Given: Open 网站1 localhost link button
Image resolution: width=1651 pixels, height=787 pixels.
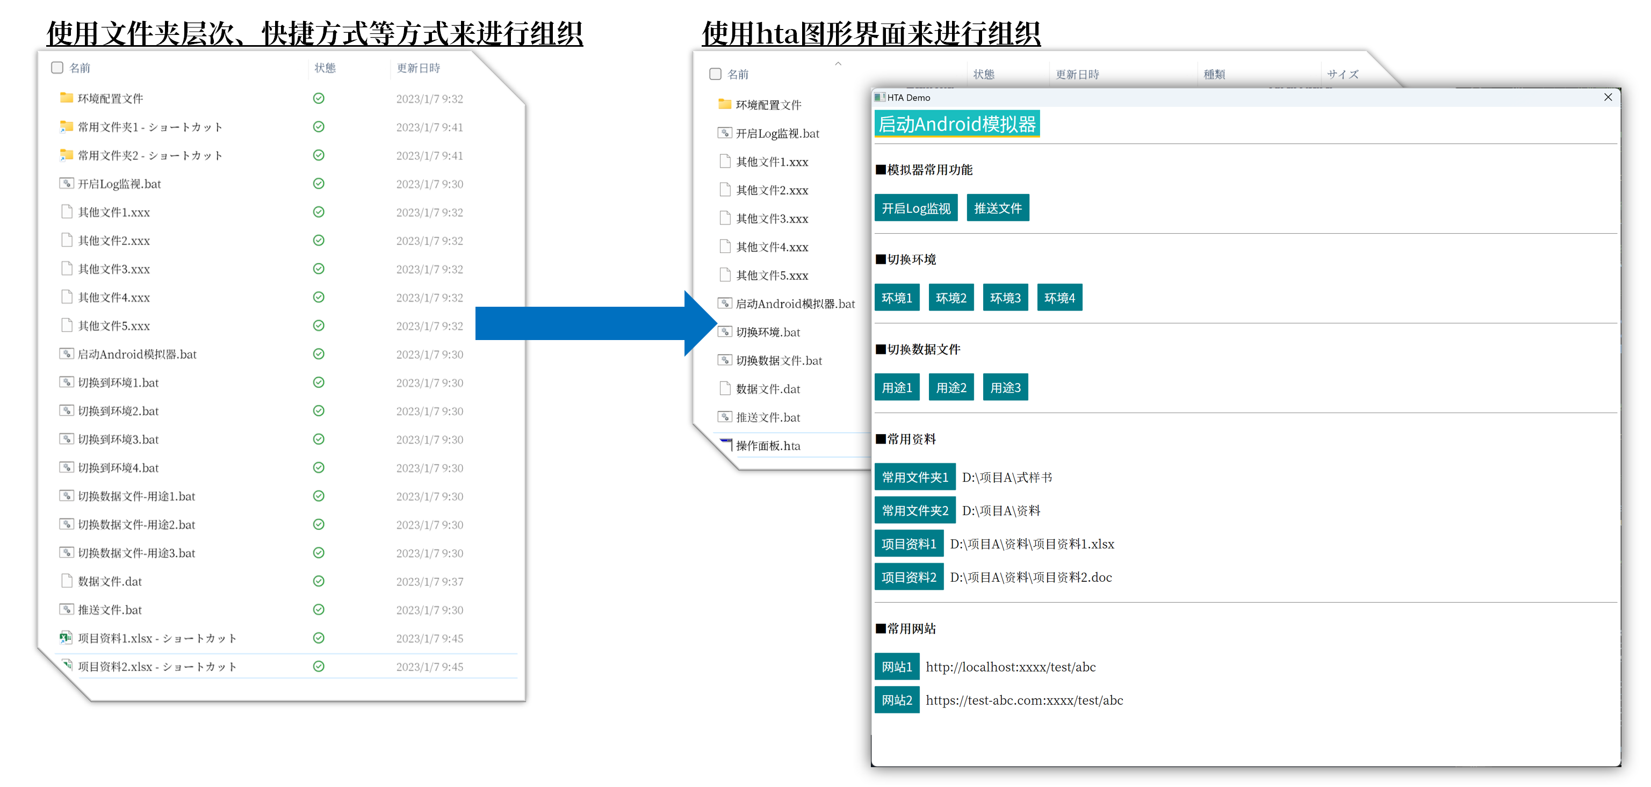Looking at the screenshot, I should [897, 667].
